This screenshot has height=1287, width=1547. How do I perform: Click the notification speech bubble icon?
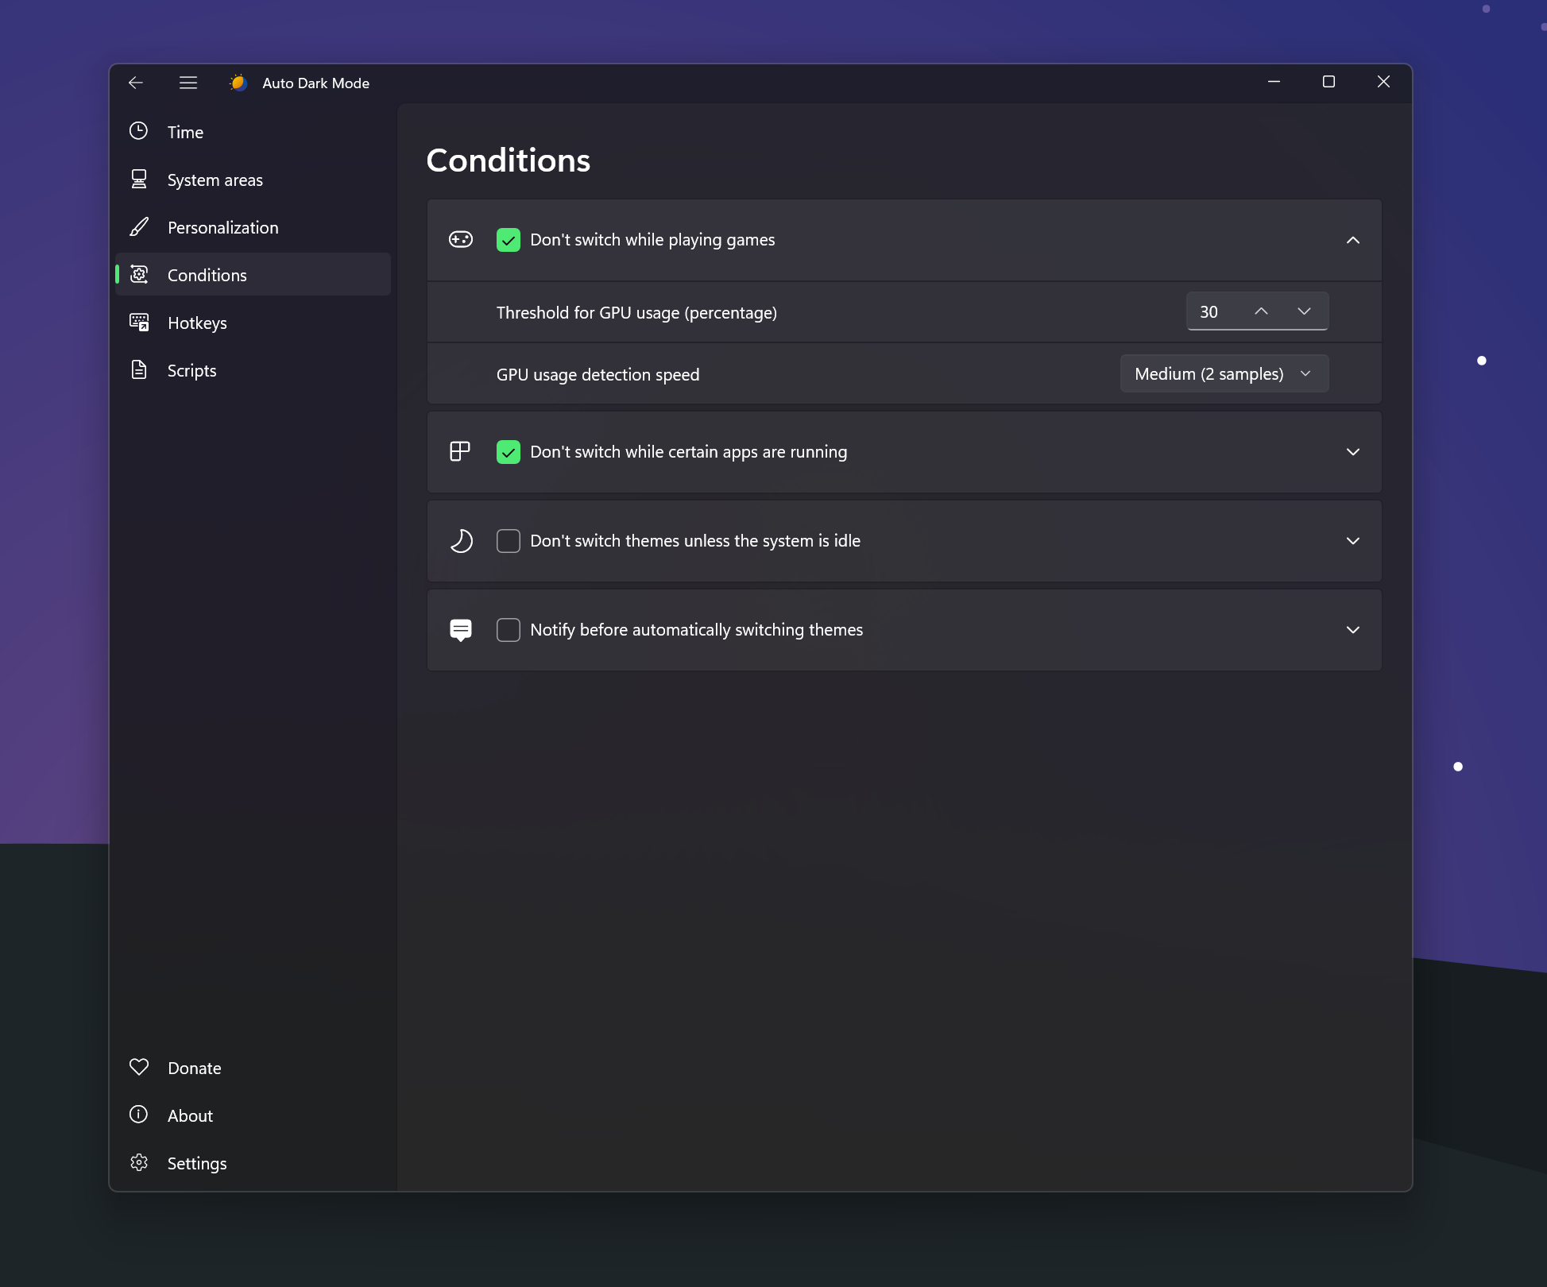461,630
